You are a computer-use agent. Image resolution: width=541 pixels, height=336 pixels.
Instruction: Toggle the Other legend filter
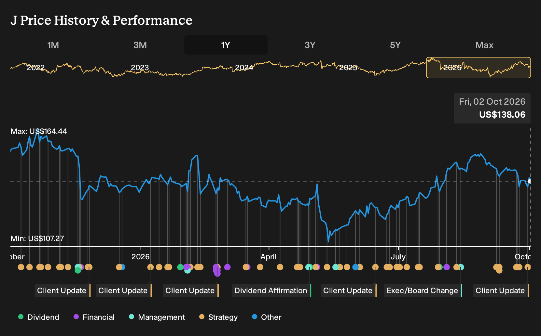point(266,317)
